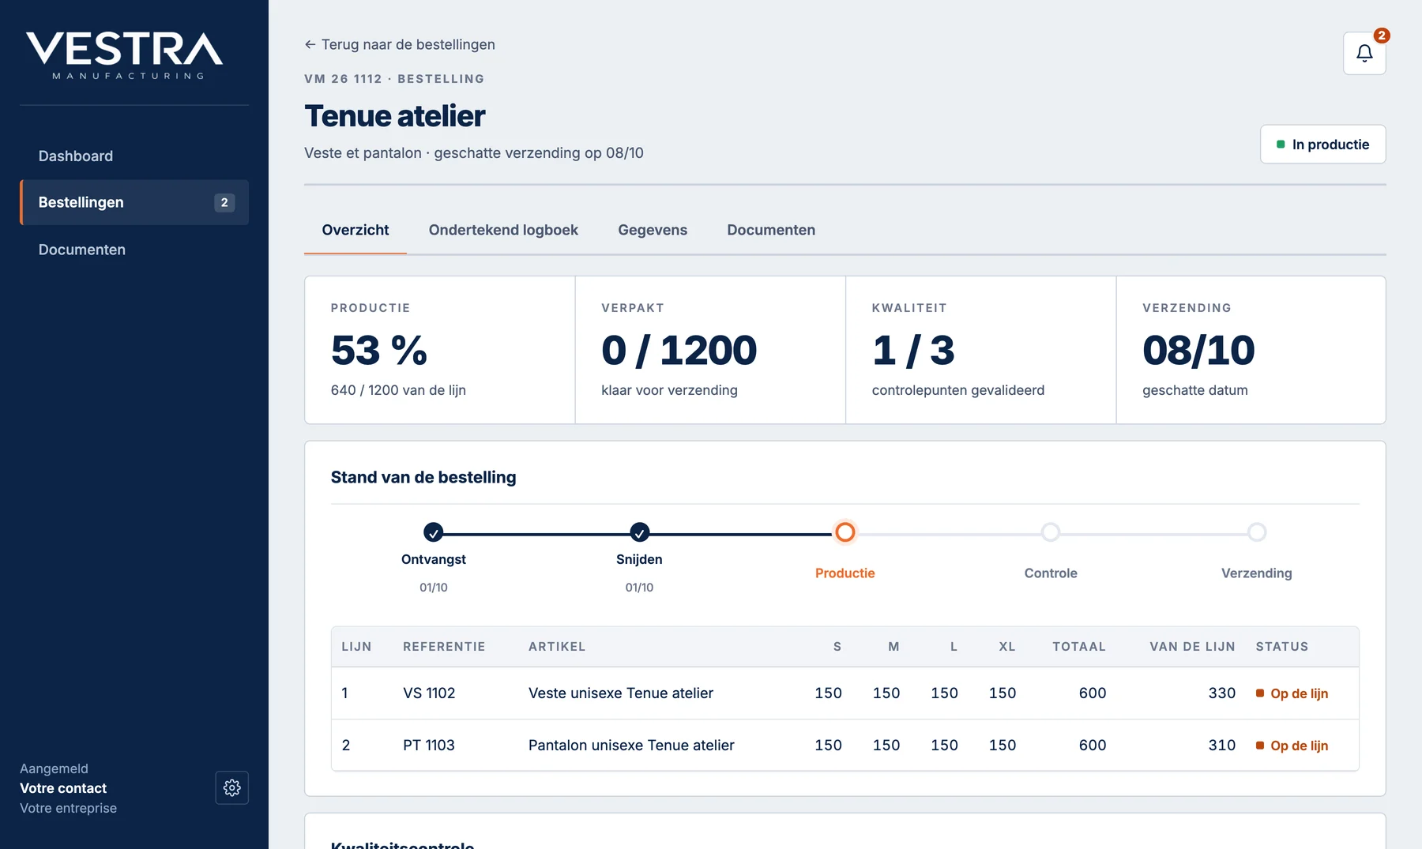
Task: Click Pantalon unisexe Tenue atelier article
Action: (631, 745)
